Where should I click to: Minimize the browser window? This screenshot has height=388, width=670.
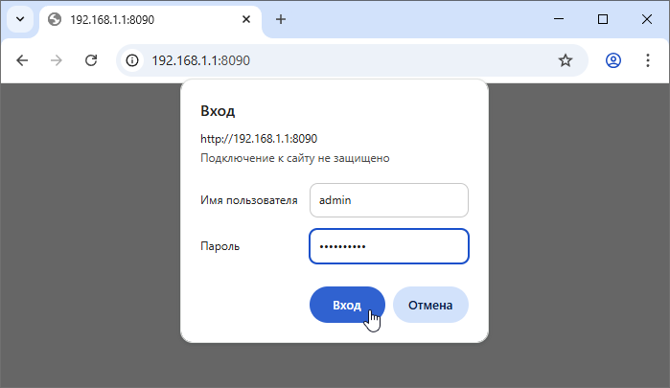pyautogui.click(x=559, y=19)
